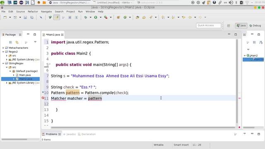265x149 pixels.
Task: Click the Open Task folder toolbar icon
Action: tap(144, 17)
